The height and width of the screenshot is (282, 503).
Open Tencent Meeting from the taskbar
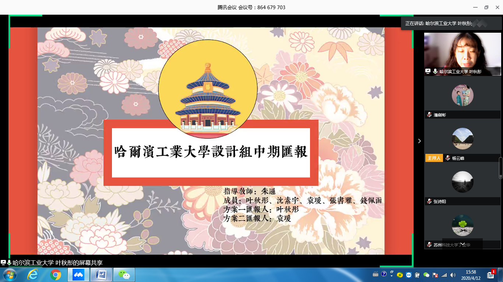(x=78, y=275)
